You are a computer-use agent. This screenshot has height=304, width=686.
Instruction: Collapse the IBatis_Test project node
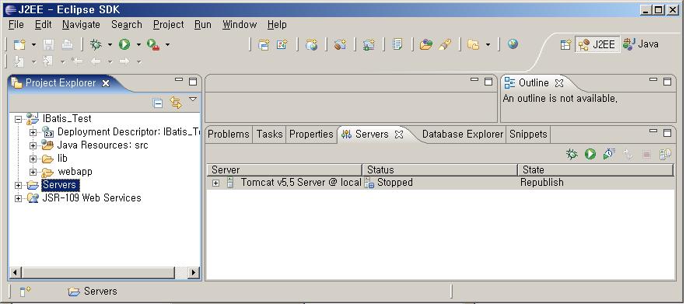(x=18, y=119)
